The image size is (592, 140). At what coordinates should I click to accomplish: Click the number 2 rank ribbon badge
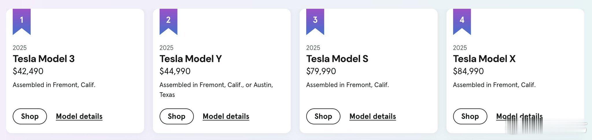click(168, 21)
